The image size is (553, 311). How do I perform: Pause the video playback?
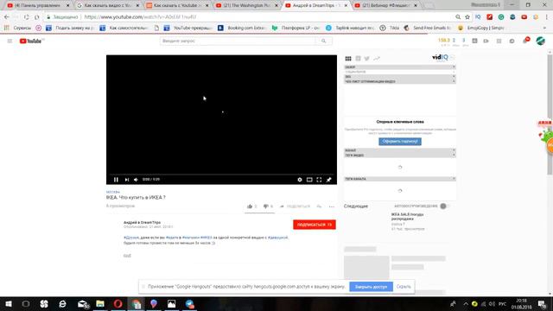click(116, 180)
